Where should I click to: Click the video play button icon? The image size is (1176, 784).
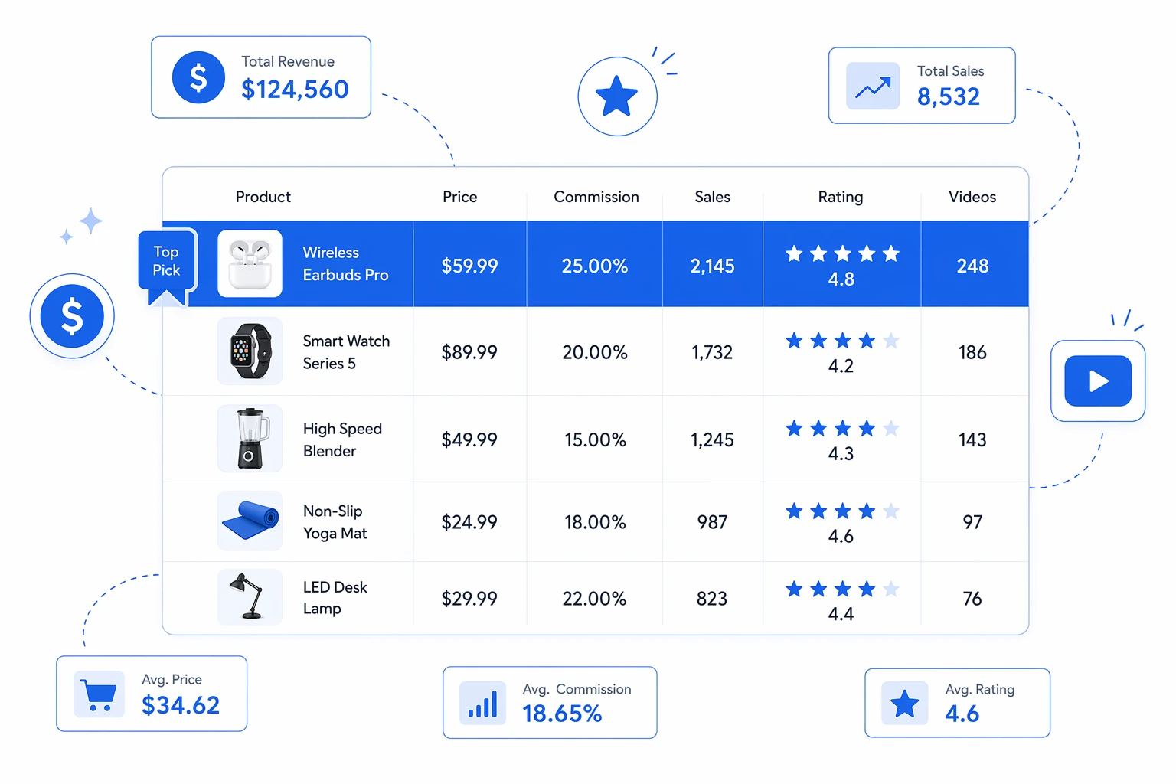(x=1098, y=381)
